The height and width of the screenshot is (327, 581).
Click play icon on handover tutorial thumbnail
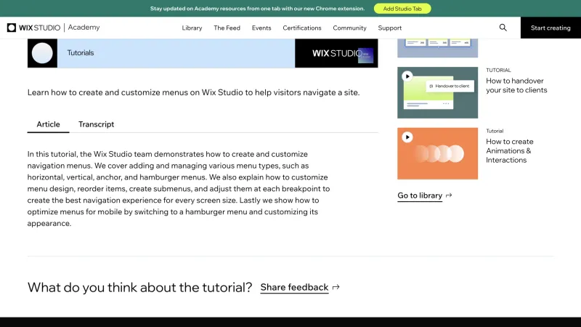coord(407,76)
